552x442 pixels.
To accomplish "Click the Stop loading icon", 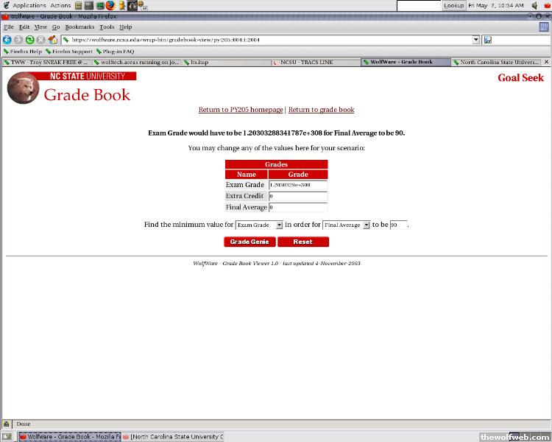I will 41,40.
